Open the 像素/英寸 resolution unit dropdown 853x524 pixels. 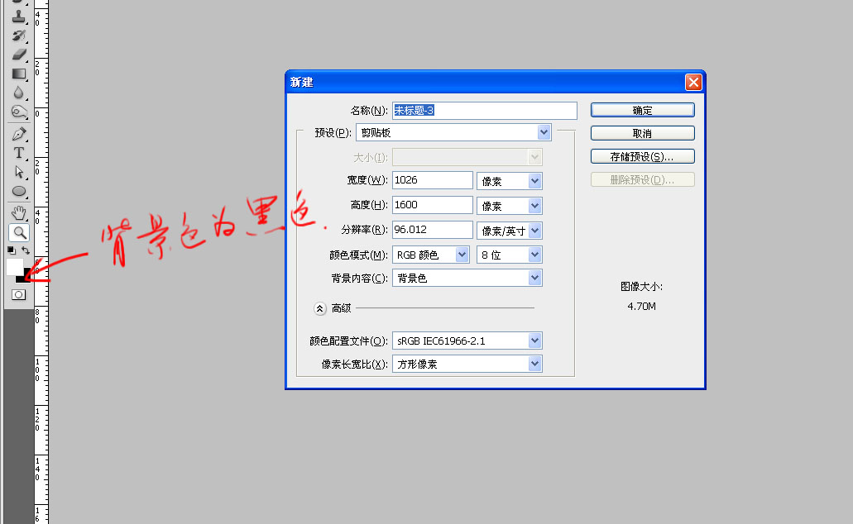pyautogui.click(x=509, y=231)
